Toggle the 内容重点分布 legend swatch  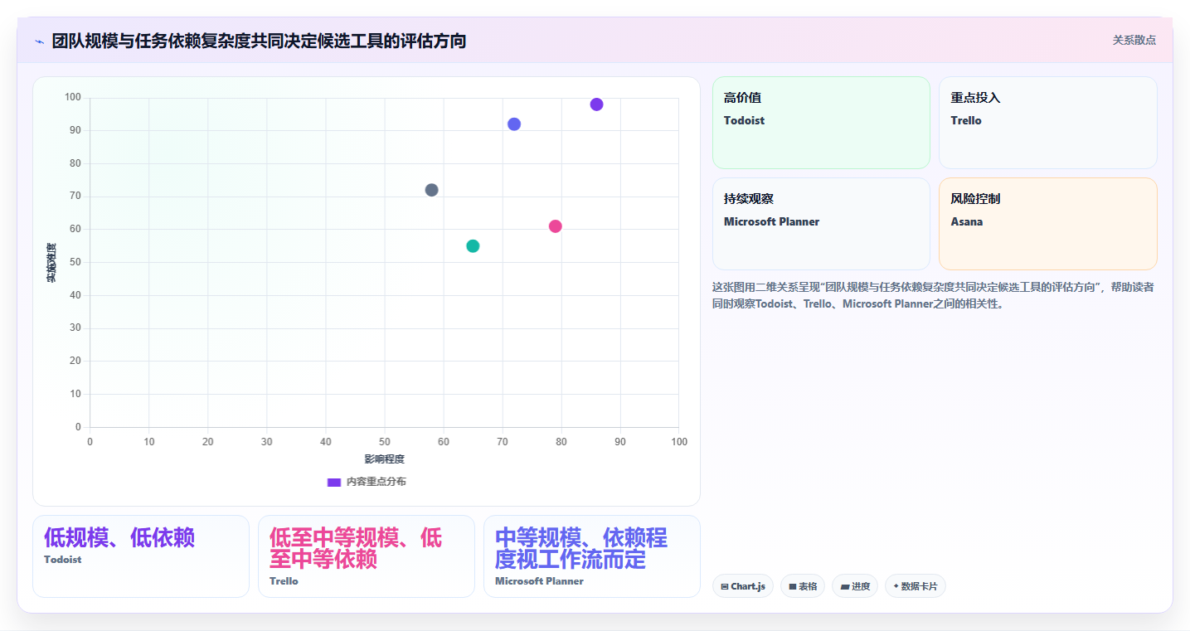click(x=334, y=482)
